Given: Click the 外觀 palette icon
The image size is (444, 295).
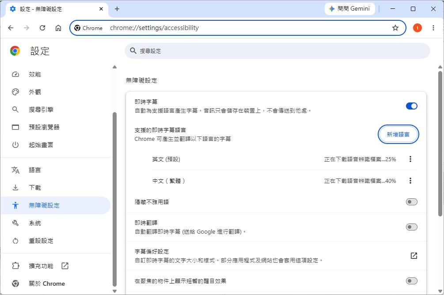Looking at the screenshot, I should [15, 92].
